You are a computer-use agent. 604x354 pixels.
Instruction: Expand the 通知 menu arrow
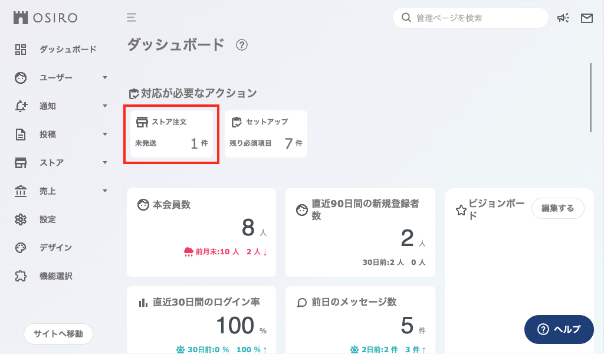[105, 106]
